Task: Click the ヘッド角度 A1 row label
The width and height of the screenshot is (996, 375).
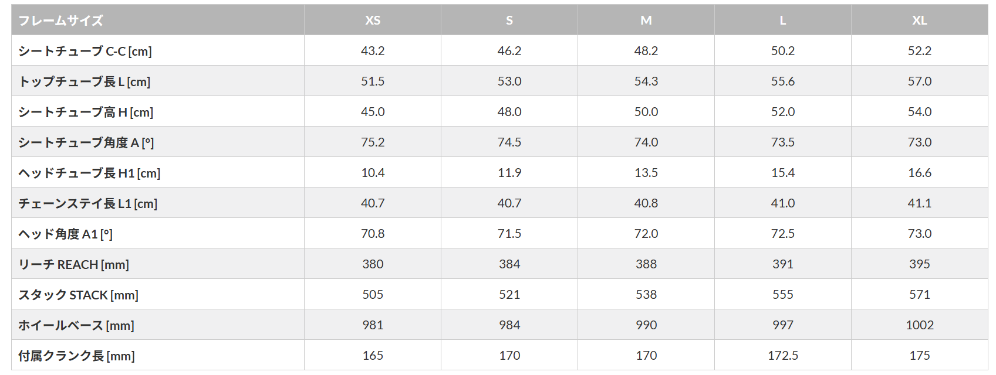Action: click(66, 234)
